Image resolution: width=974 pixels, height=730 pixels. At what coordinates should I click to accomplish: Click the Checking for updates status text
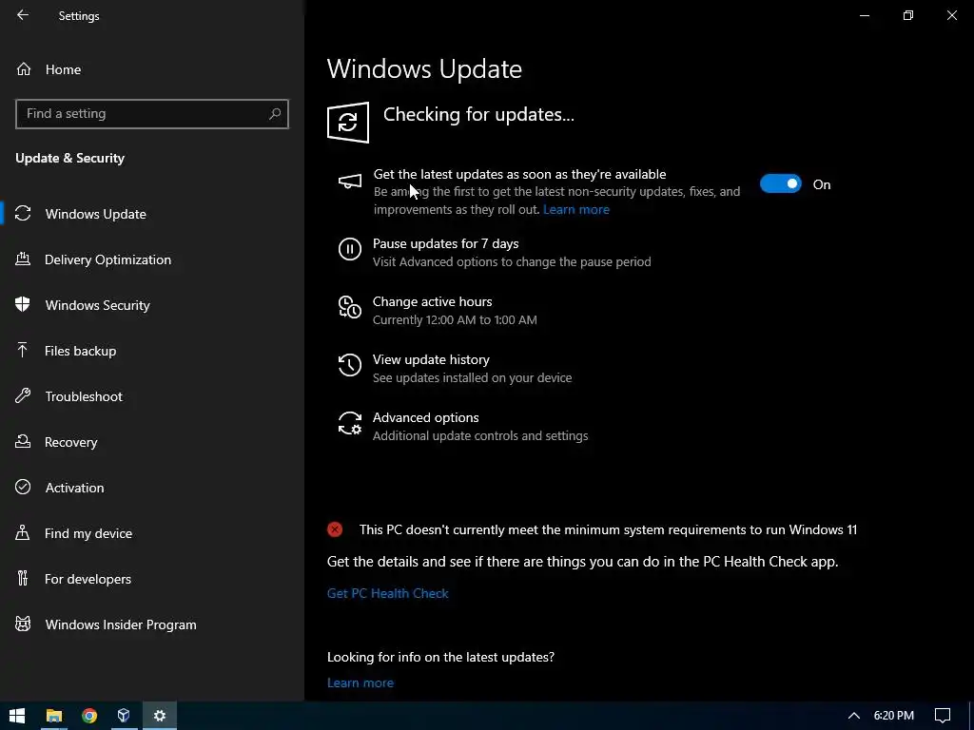[478, 114]
